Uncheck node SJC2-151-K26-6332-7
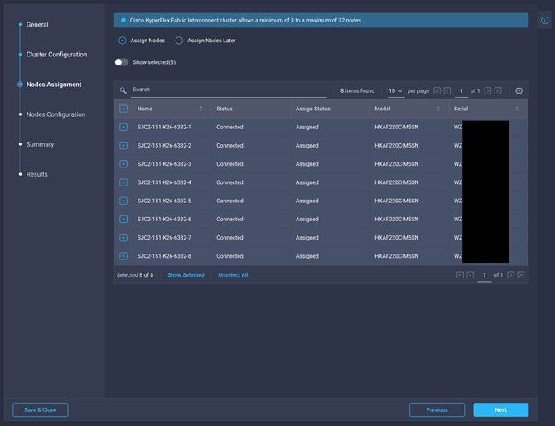Viewport: 555px width, 426px height. [123, 238]
